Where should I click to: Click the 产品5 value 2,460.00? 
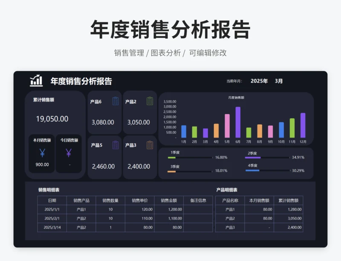click(103, 166)
